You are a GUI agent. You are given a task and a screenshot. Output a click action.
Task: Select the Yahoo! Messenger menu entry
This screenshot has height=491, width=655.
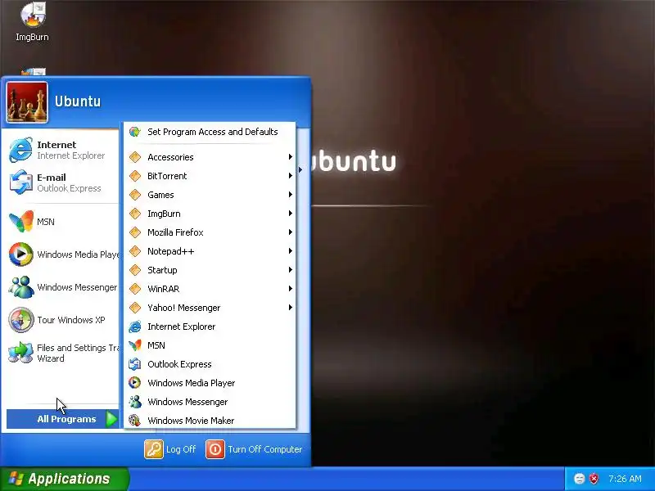pos(210,308)
